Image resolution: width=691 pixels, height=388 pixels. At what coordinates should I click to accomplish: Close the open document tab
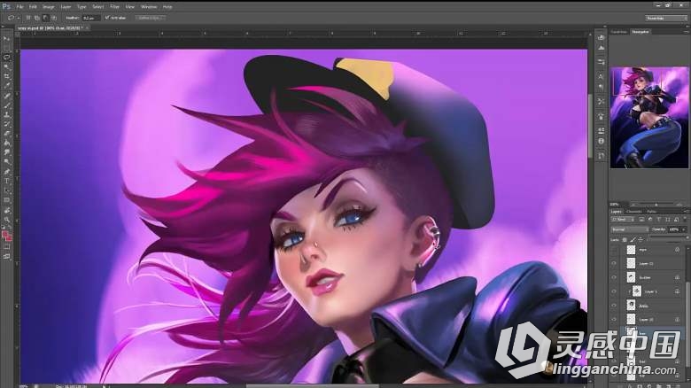pos(87,27)
